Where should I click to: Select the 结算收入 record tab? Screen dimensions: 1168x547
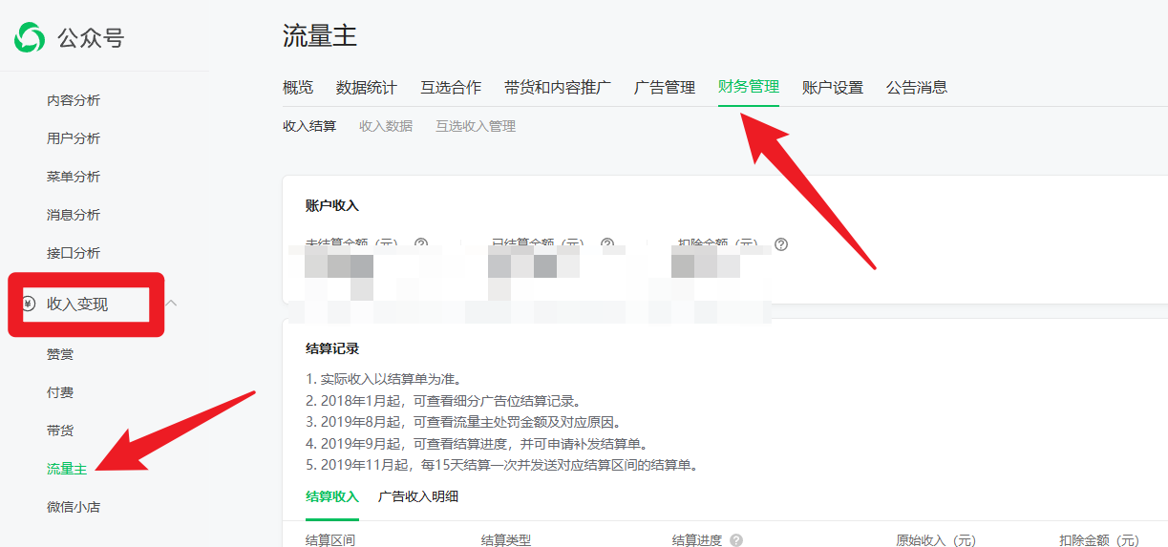pyautogui.click(x=332, y=496)
